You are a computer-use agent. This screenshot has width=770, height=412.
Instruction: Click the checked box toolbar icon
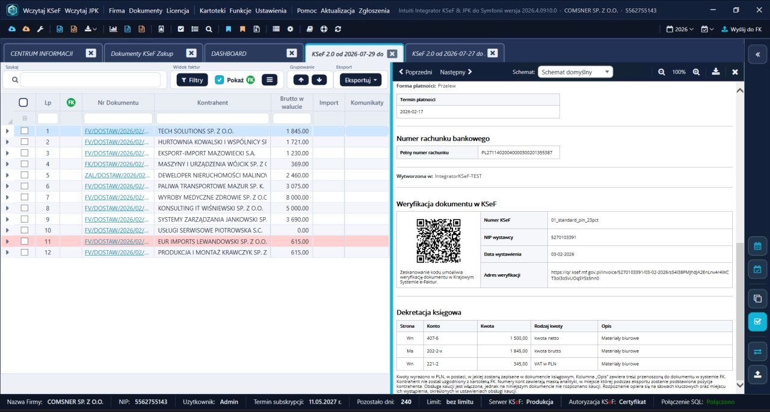[x=181, y=29]
